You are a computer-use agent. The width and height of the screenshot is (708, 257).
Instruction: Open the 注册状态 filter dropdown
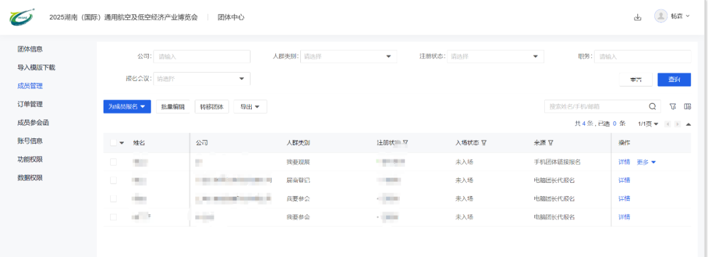[x=496, y=56]
